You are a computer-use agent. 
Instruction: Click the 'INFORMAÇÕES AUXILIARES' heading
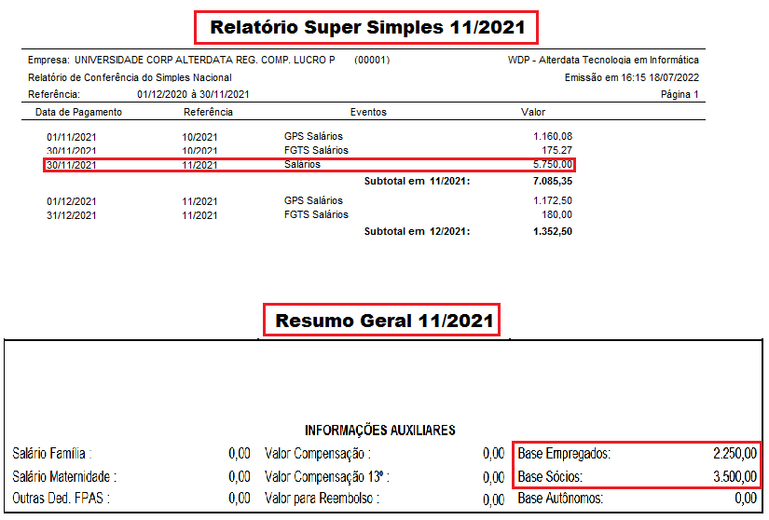tap(380, 431)
